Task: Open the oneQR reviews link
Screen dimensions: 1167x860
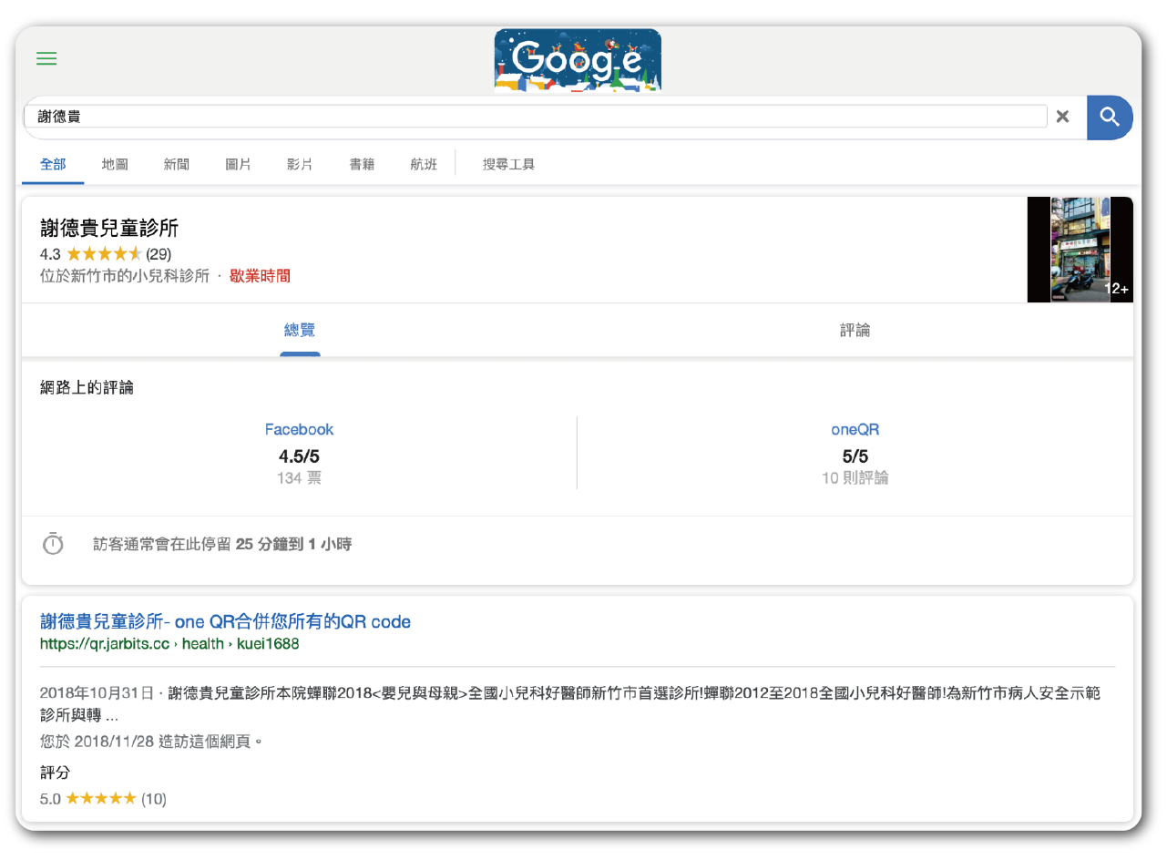Action: [855, 429]
